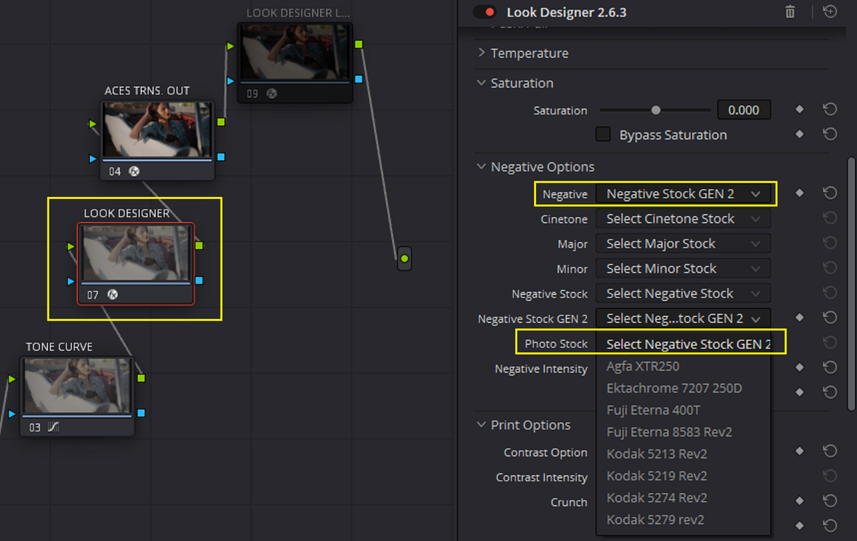The width and height of the screenshot is (857, 541).
Task: Reset the Contrast Intensity value
Action: point(830,477)
